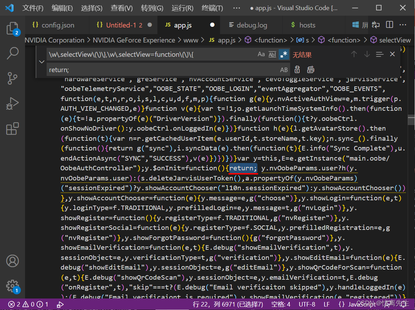
Task: Close unsaved Untitled-1 tab via dot
Action: click(150, 25)
